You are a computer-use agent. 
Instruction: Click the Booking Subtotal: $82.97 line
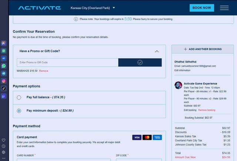click(x=198, y=118)
